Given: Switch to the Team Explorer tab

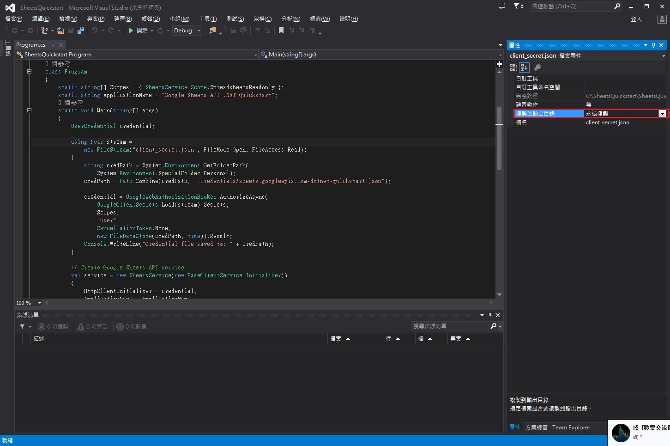Looking at the screenshot, I should click(x=571, y=428).
